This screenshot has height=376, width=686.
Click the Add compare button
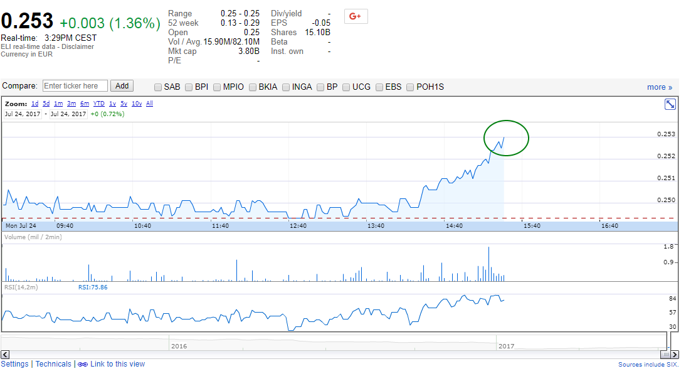pyautogui.click(x=122, y=86)
